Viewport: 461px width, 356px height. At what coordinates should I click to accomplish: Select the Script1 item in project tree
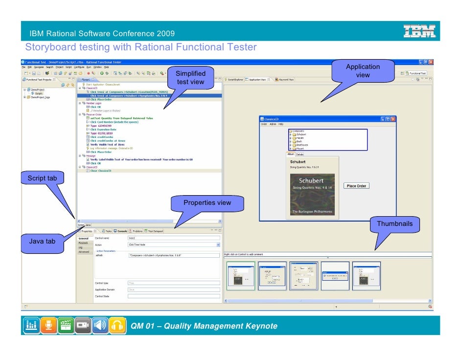click(x=37, y=93)
